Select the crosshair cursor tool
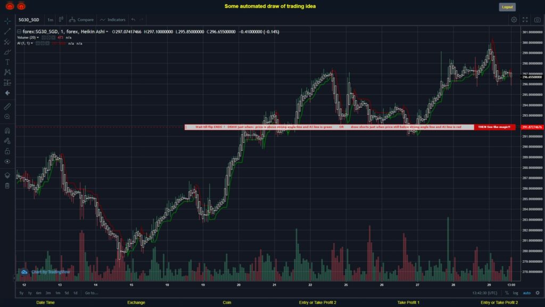Viewport: 545px width, 307px height. pos(7,21)
